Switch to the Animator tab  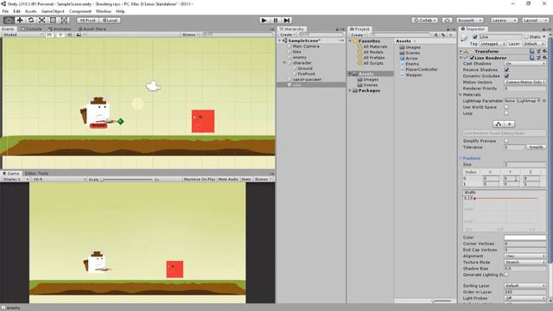(60, 29)
